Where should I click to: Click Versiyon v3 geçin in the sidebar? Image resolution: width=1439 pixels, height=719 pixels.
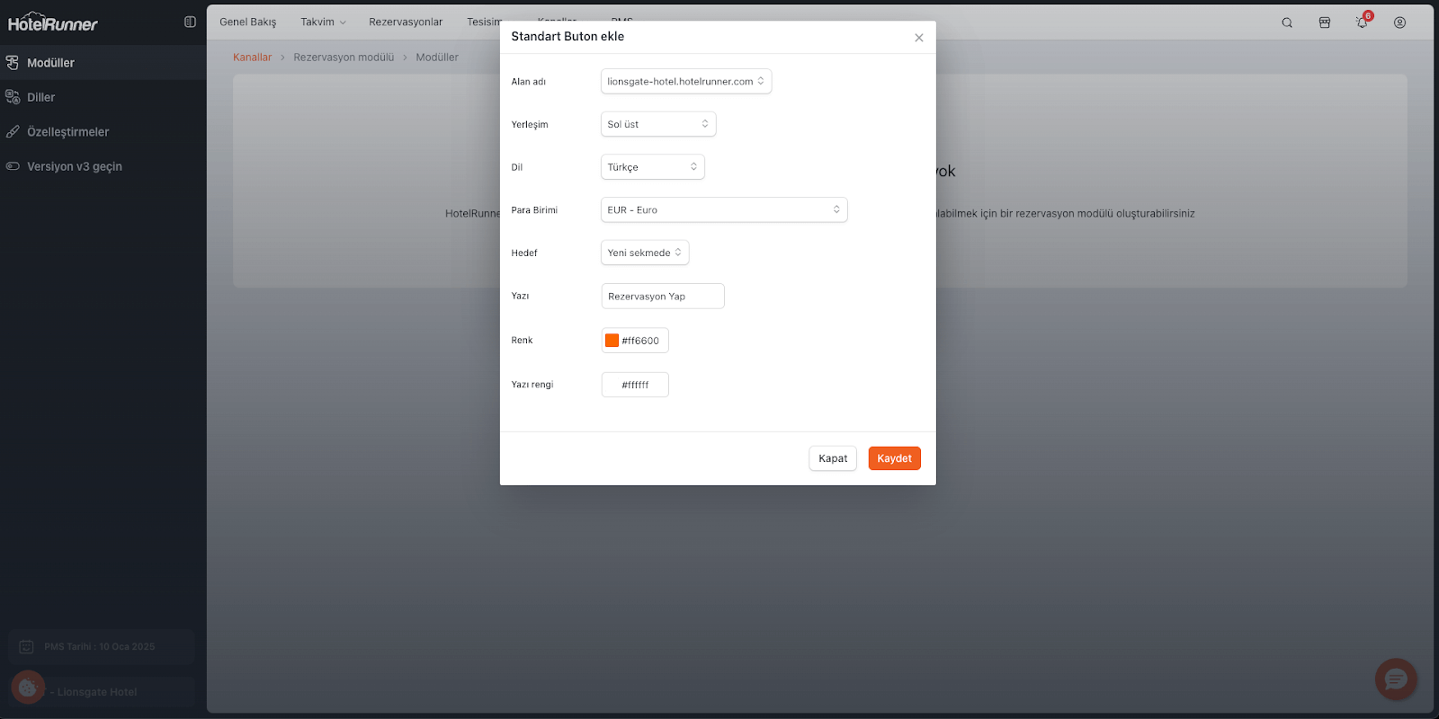(74, 166)
